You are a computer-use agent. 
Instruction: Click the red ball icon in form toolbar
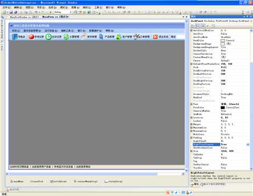32,37
